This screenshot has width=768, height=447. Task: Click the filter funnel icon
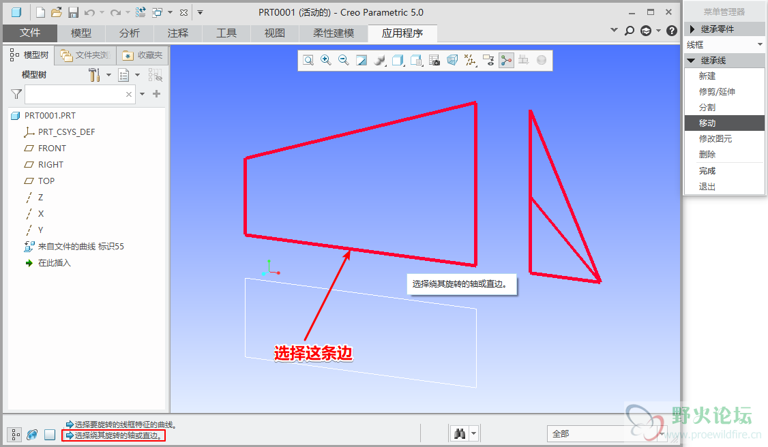tap(16, 94)
